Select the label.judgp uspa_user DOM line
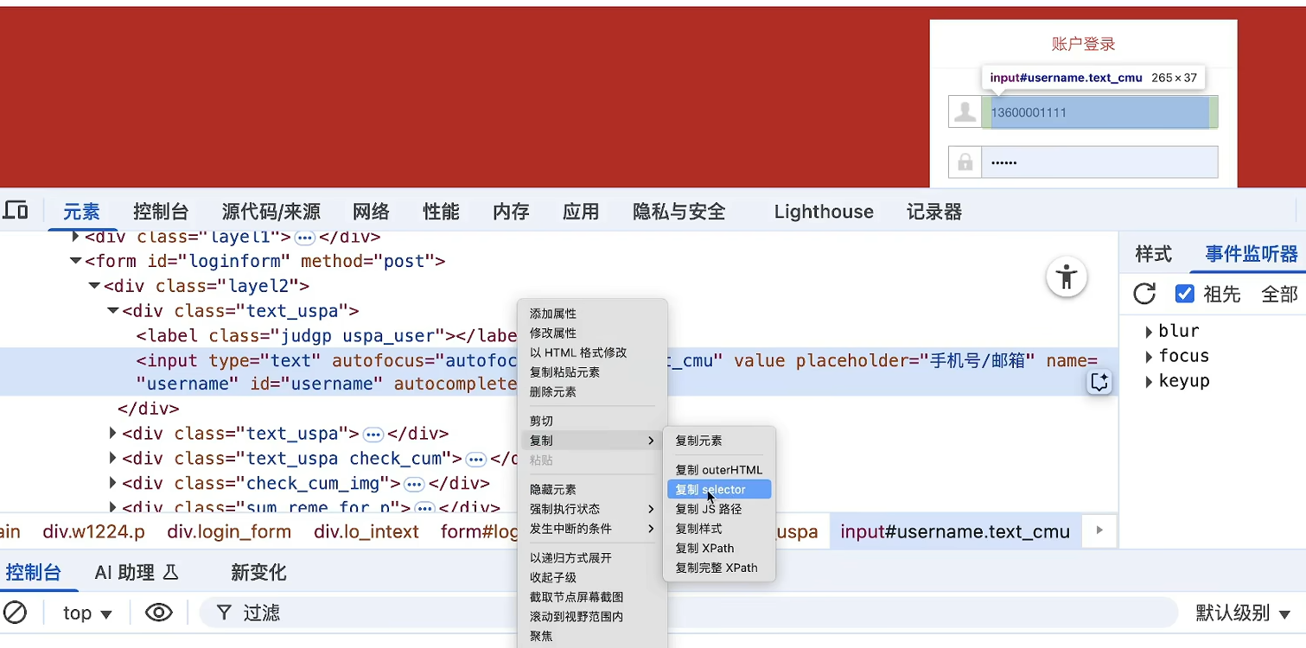1306x648 pixels. [x=327, y=336]
